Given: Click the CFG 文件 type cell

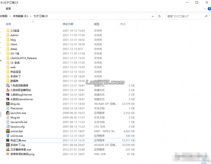Looking at the screenshot, I should [100, 127].
